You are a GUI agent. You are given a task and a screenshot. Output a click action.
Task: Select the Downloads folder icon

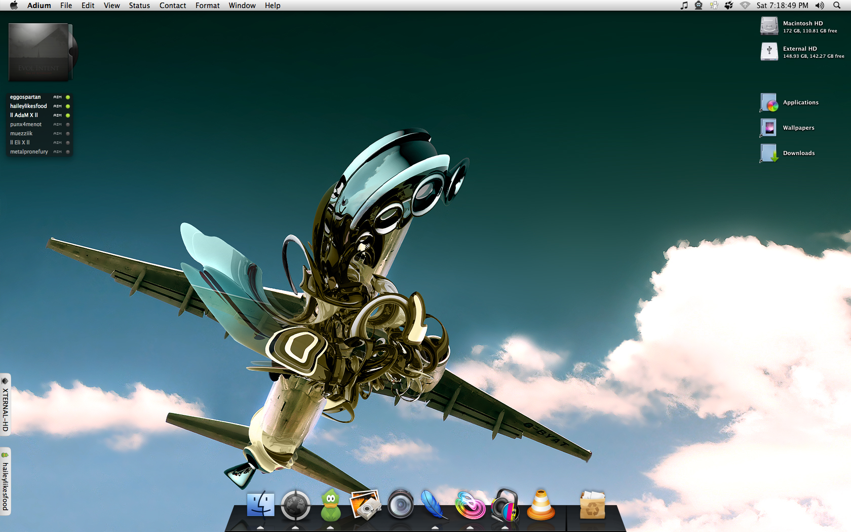click(x=769, y=153)
